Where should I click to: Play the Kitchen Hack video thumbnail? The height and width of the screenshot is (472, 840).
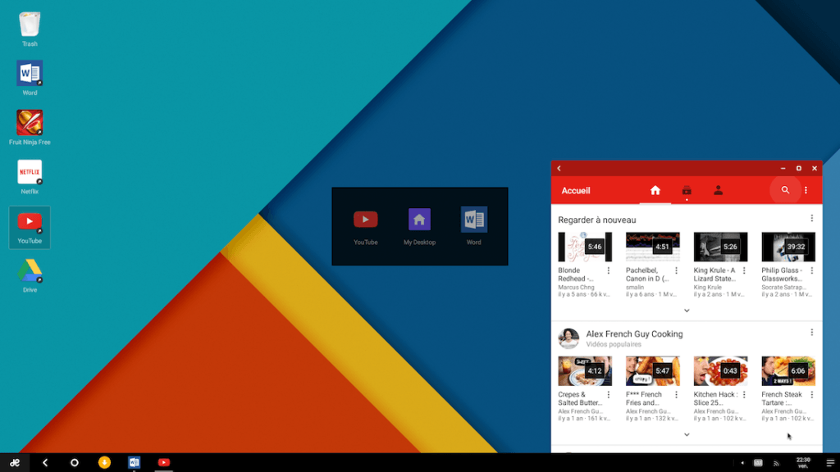pyautogui.click(x=720, y=371)
